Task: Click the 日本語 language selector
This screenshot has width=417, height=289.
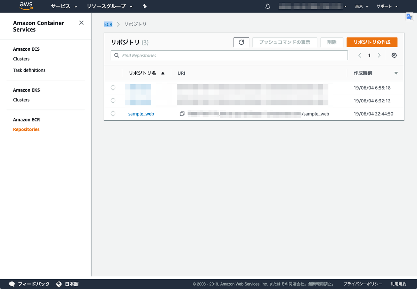Action: [x=72, y=284]
